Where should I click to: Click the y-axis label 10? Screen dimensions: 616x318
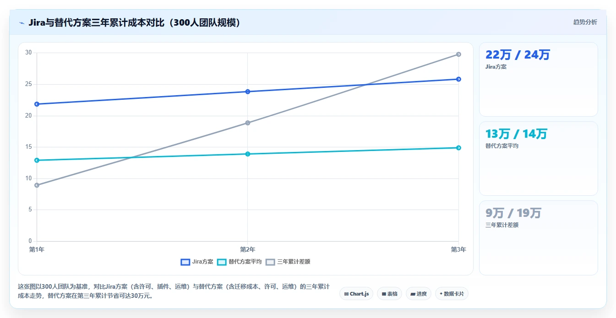coord(28,178)
